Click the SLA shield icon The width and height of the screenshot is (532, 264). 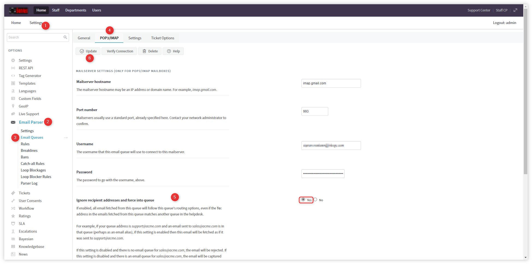pyautogui.click(x=13, y=224)
